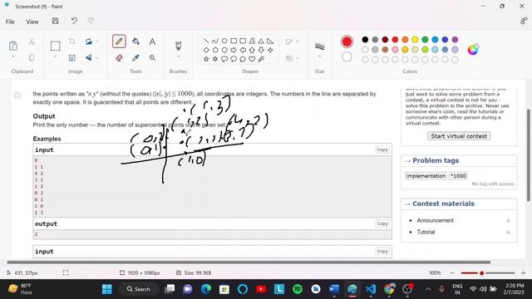Expand the Rotate dropdown arrow
Image resolution: width=532 pixels, height=299 pixels.
97,42
